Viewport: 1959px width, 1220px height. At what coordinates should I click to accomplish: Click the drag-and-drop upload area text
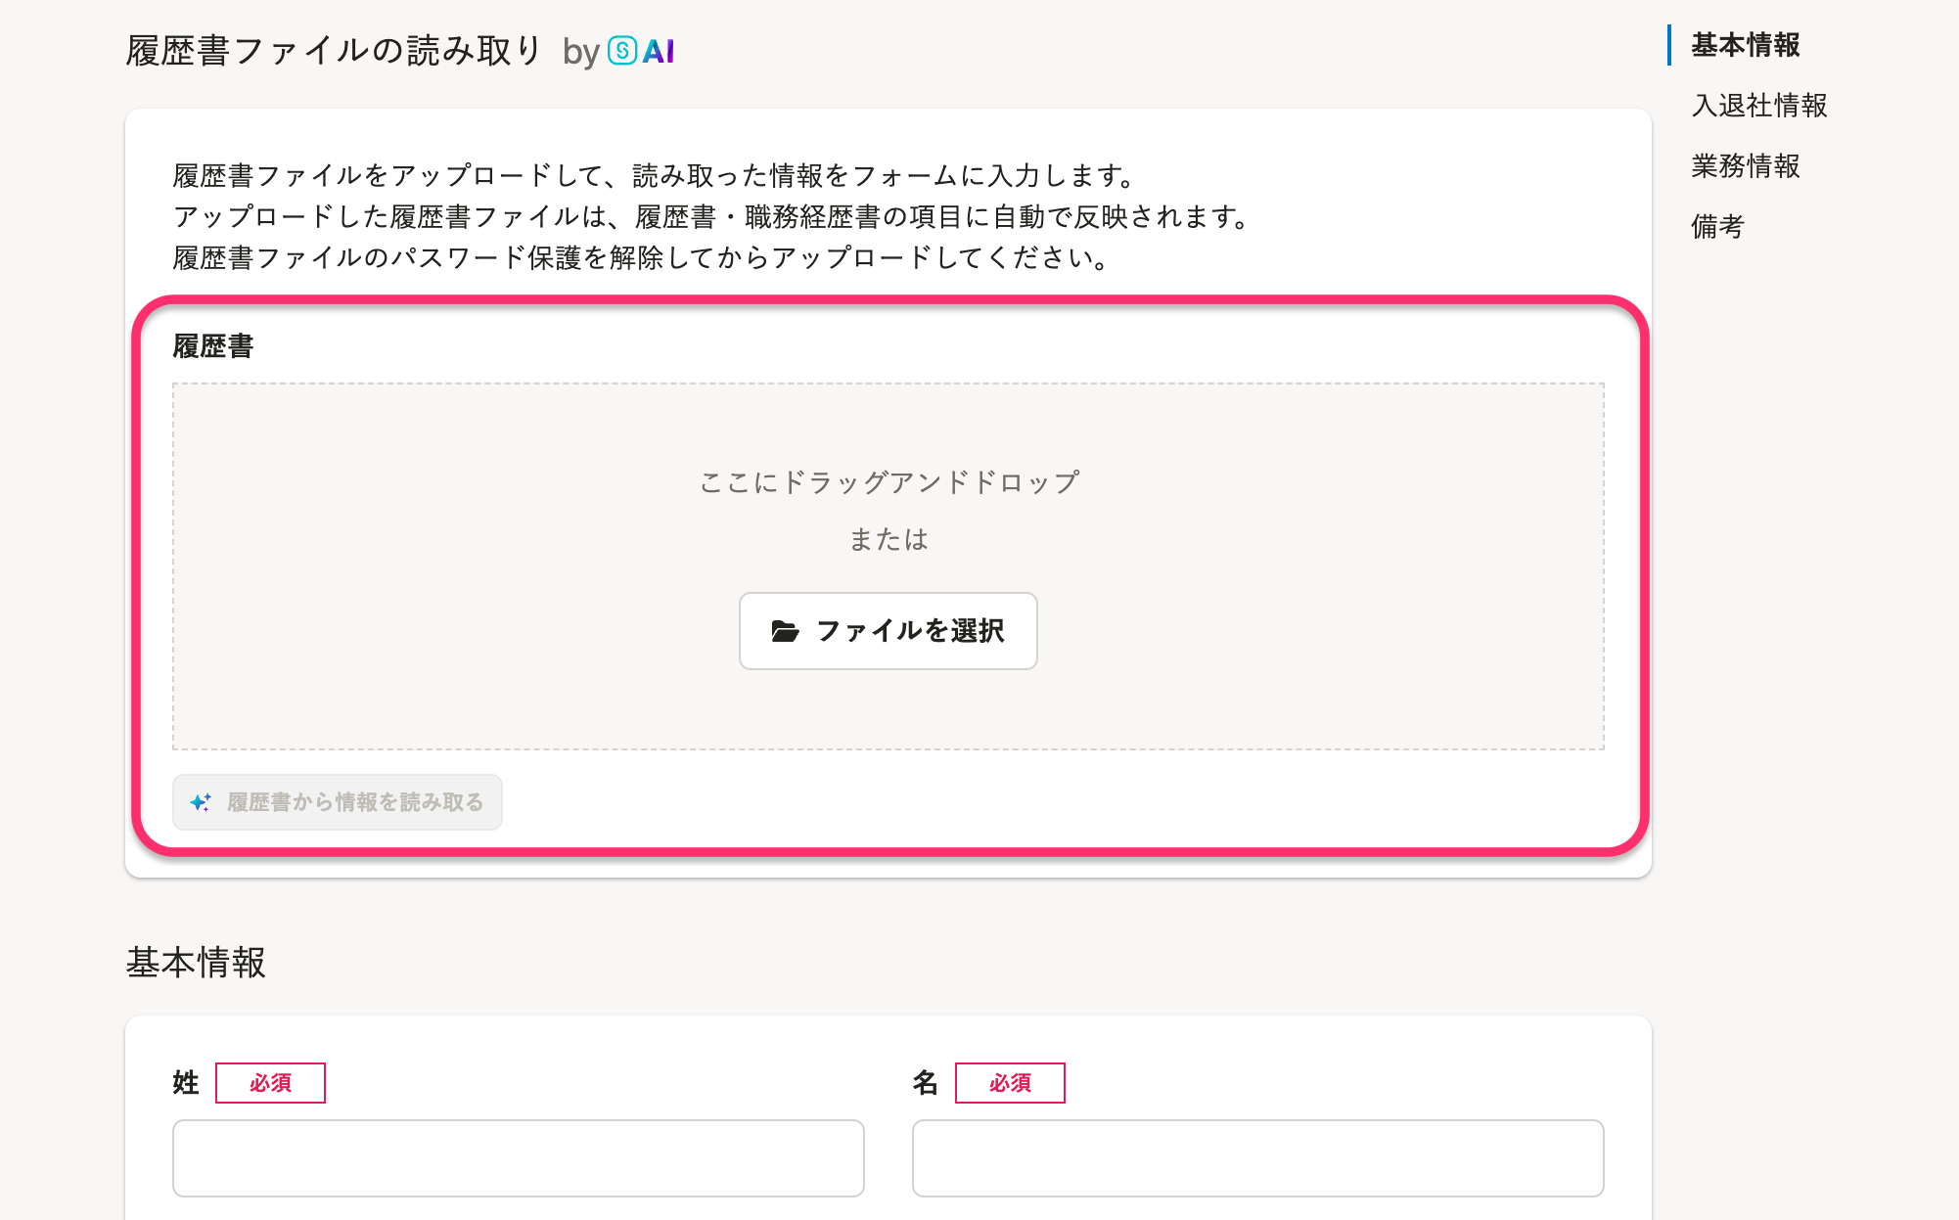888,482
